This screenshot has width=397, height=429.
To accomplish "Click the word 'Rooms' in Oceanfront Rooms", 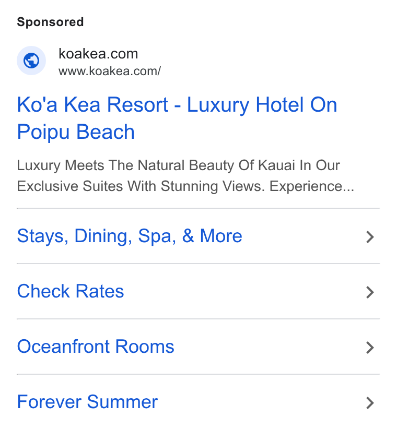I will (145, 347).
